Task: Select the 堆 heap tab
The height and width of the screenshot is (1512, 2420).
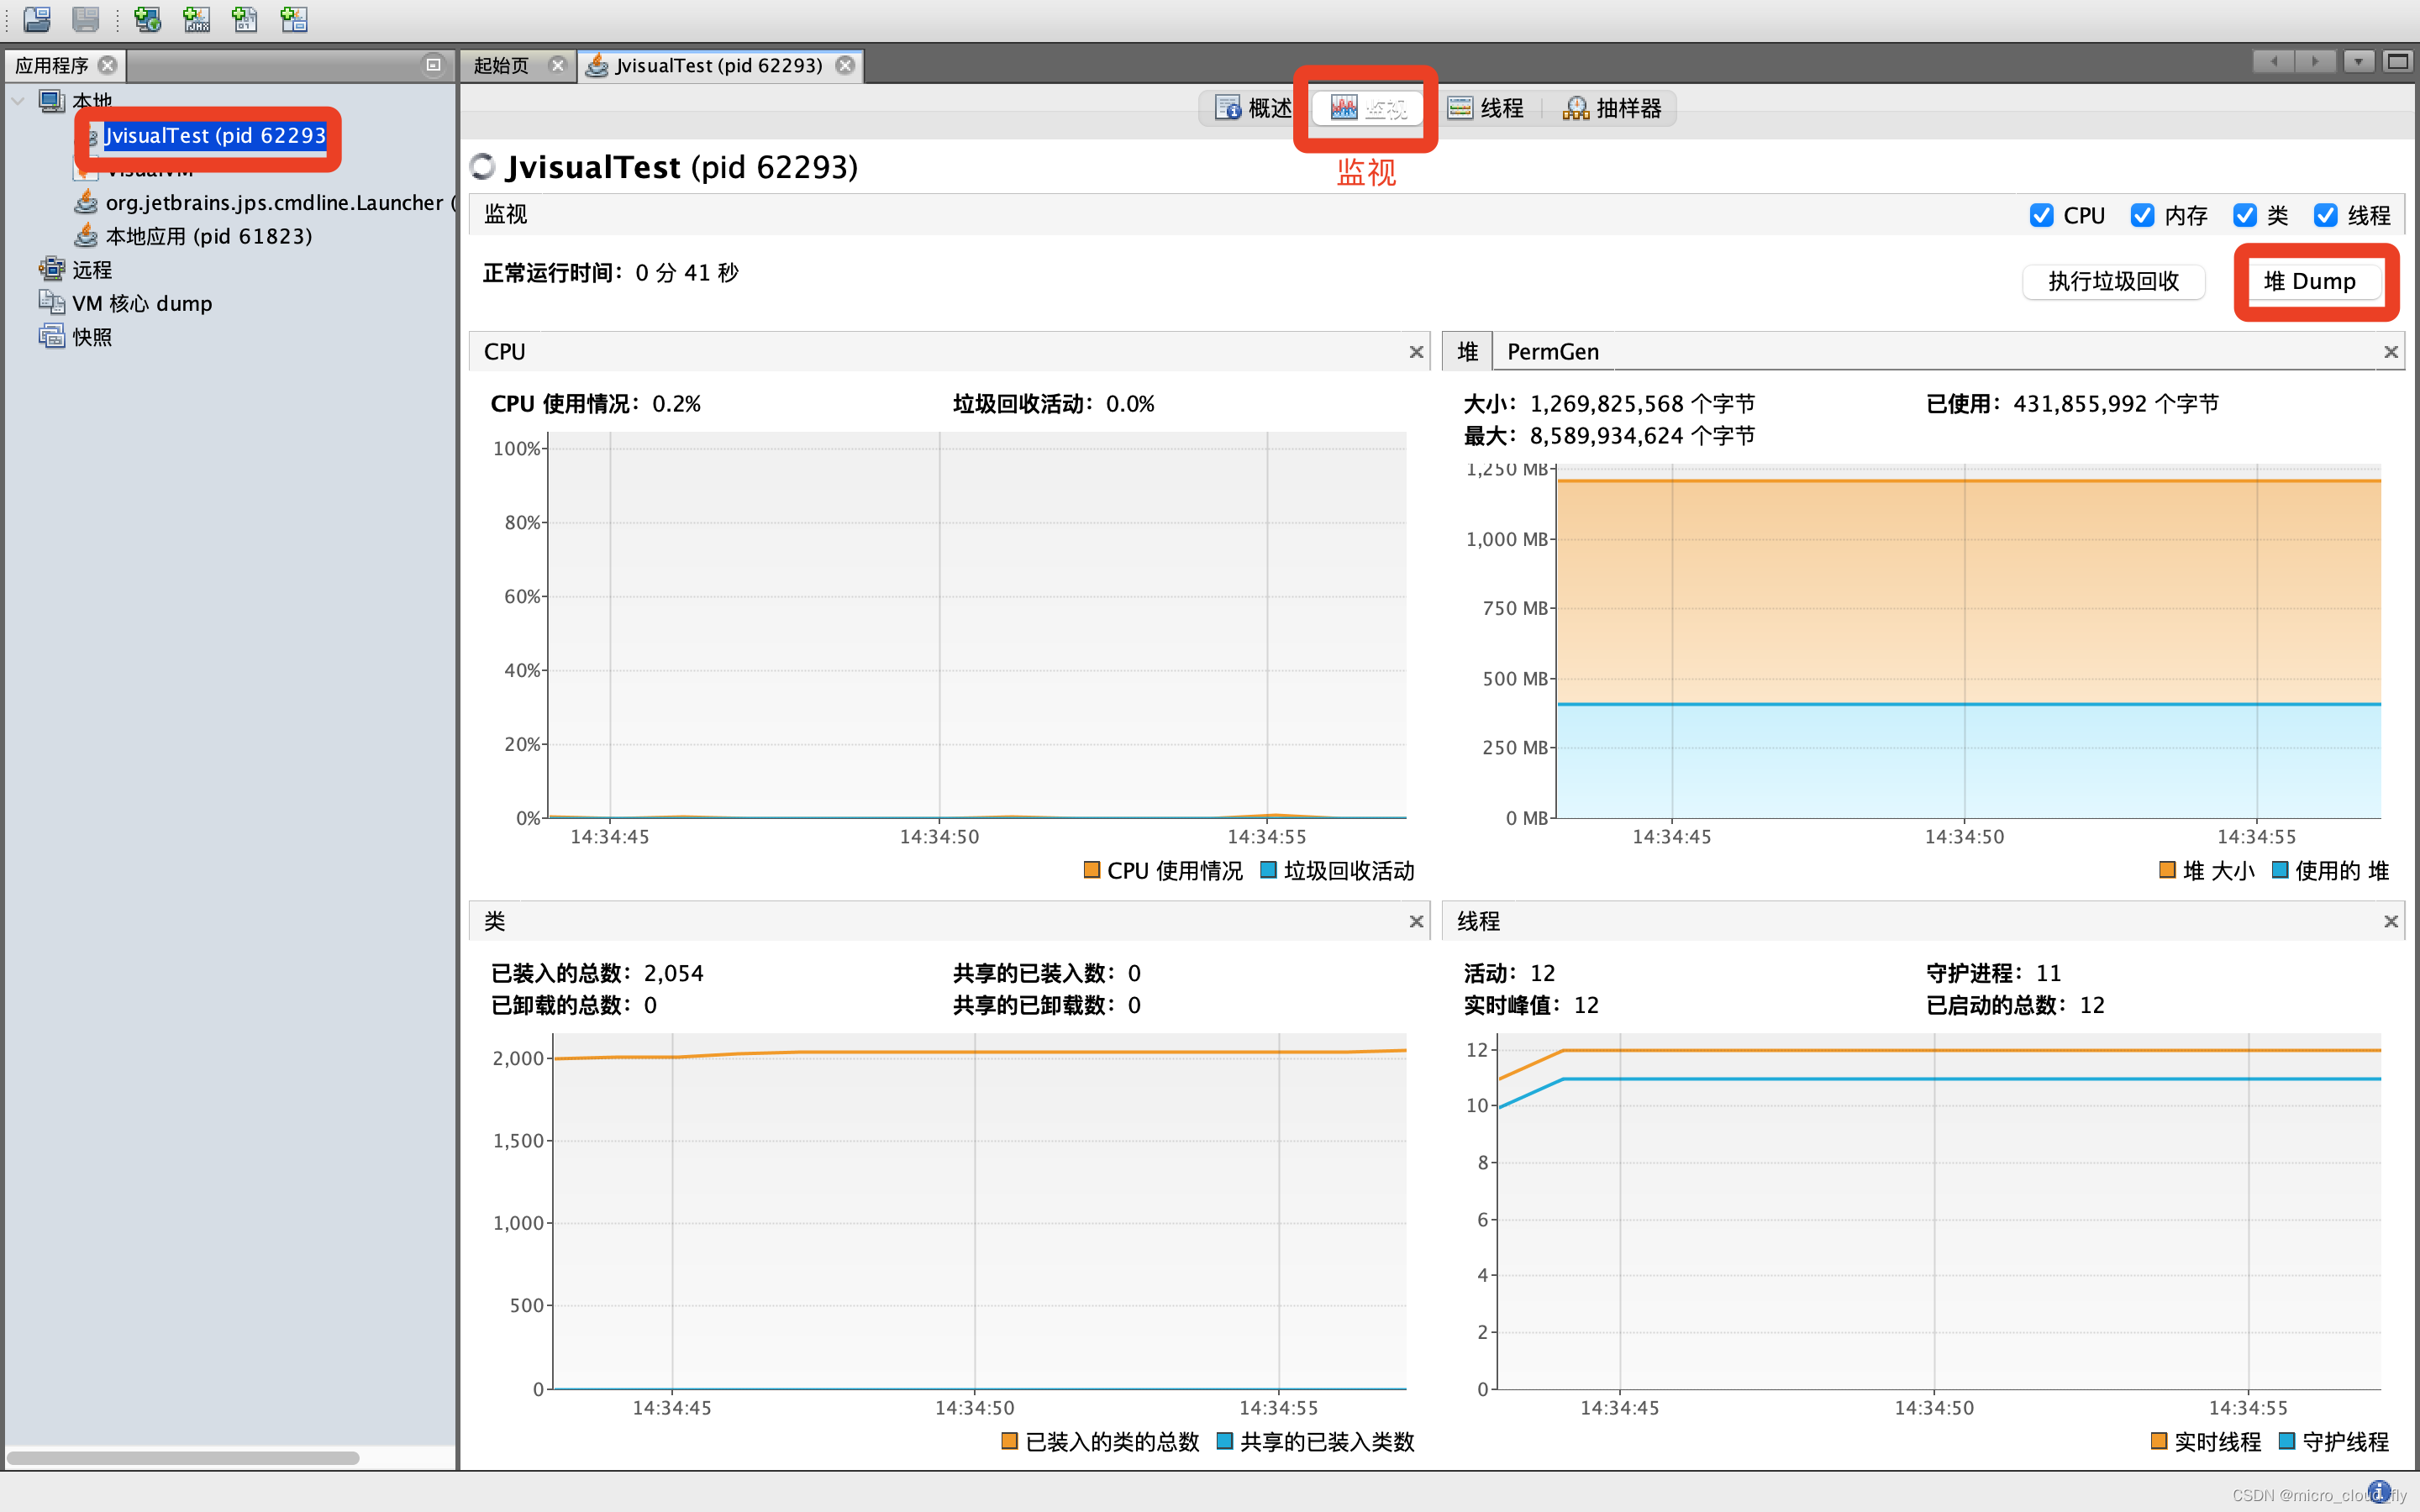Action: coord(1467,352)
